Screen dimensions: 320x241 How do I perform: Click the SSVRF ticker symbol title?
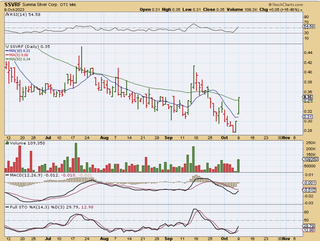click(x=13, y=5)
